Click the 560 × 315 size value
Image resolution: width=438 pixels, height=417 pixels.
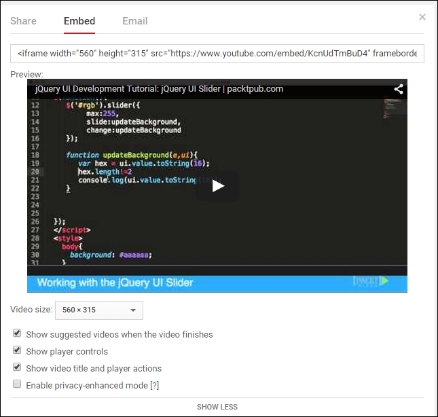(x=79, y=310)
